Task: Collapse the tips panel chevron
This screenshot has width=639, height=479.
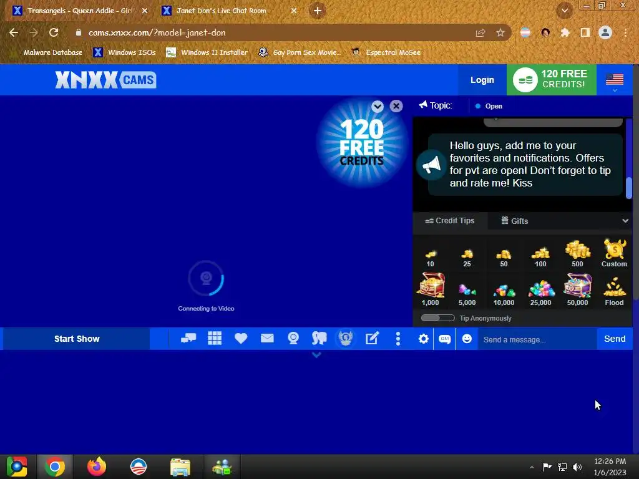Action: pos(625,221)
